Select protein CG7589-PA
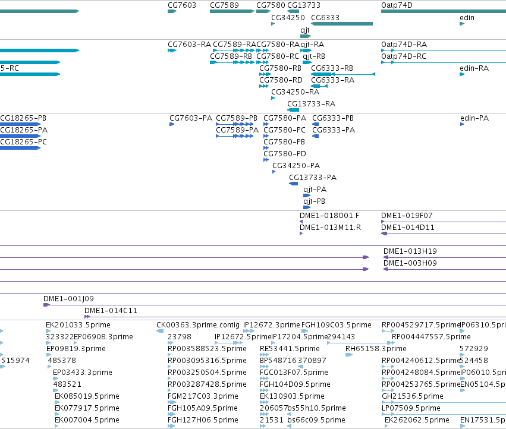Image resolution: width=506 pixels, height=429 pixels. [237, 130]
